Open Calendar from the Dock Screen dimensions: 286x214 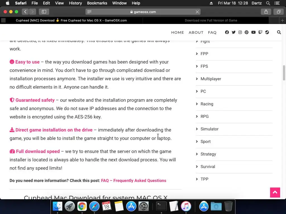pos(106,206)
